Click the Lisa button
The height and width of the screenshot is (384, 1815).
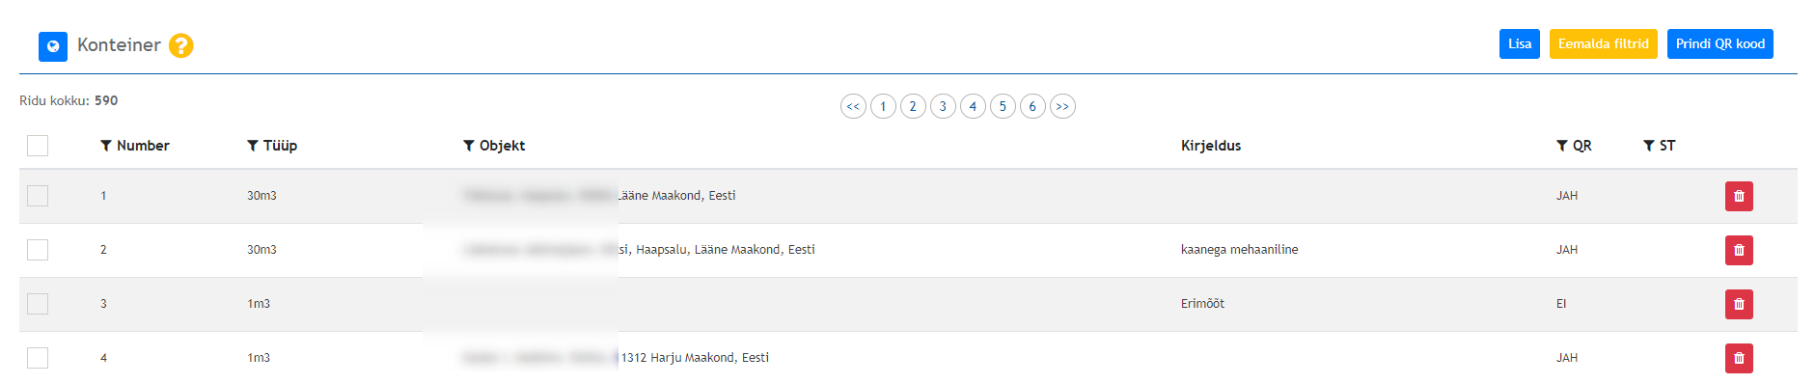click(1520, 43)
